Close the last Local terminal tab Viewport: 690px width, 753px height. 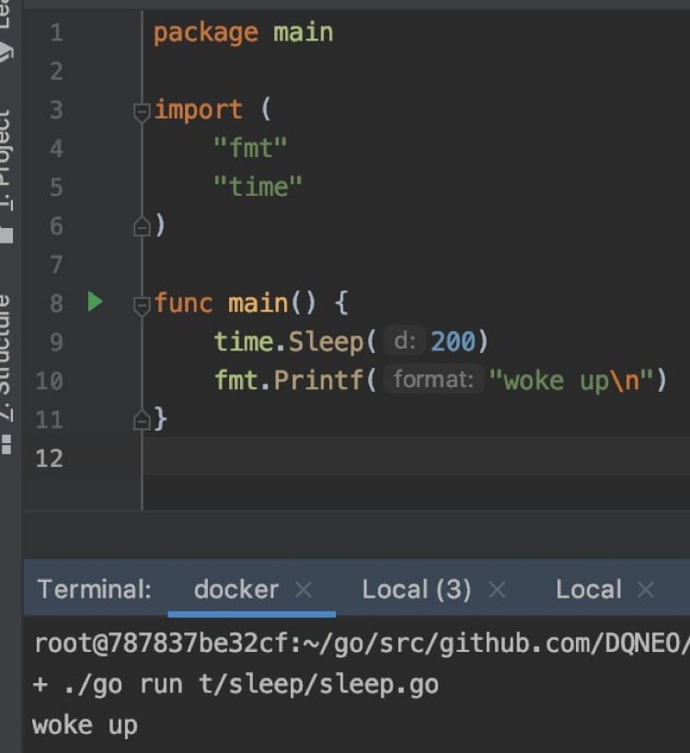pyautogui.click(x=646, y=590)
